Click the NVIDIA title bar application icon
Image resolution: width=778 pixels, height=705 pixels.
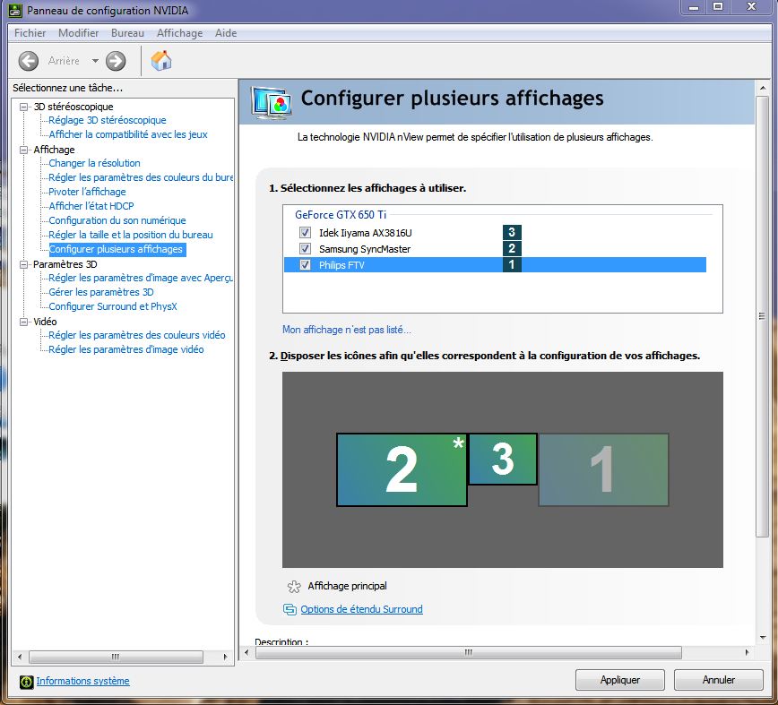point(15,10)
